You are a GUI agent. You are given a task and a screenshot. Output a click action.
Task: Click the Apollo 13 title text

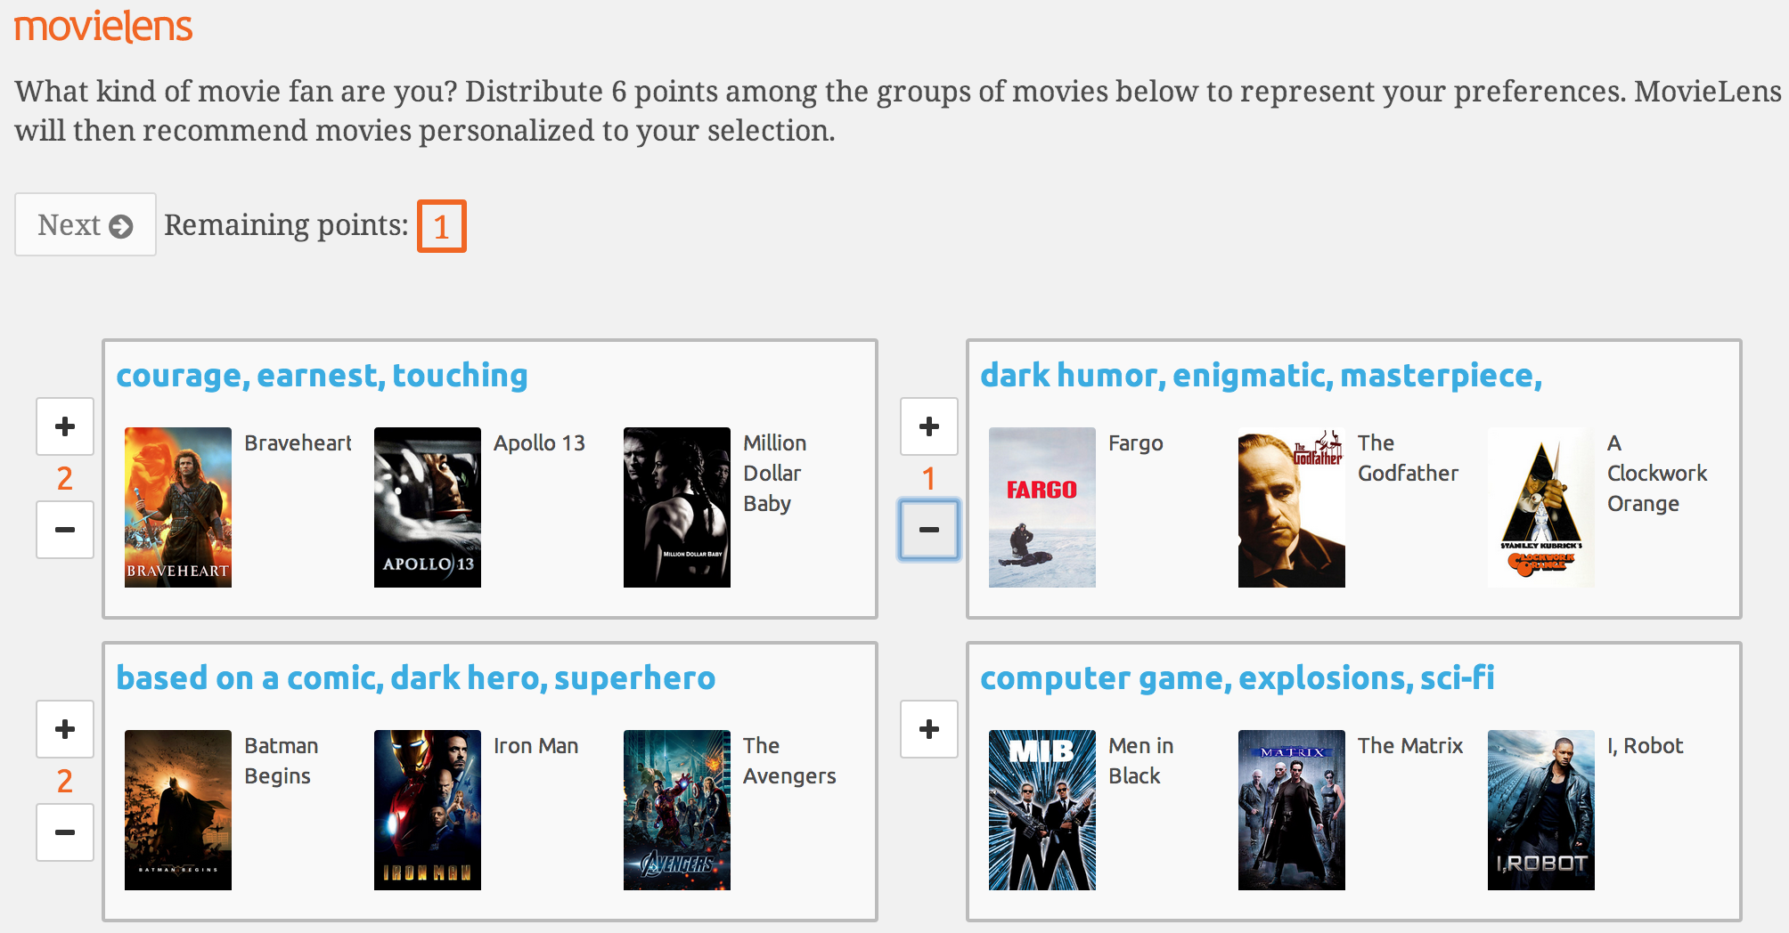(x=539, y=443)
